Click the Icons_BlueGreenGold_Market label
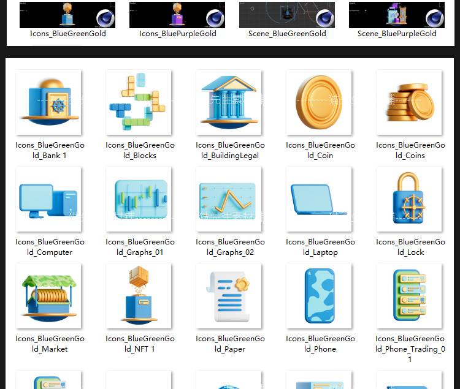 (50, 344)
